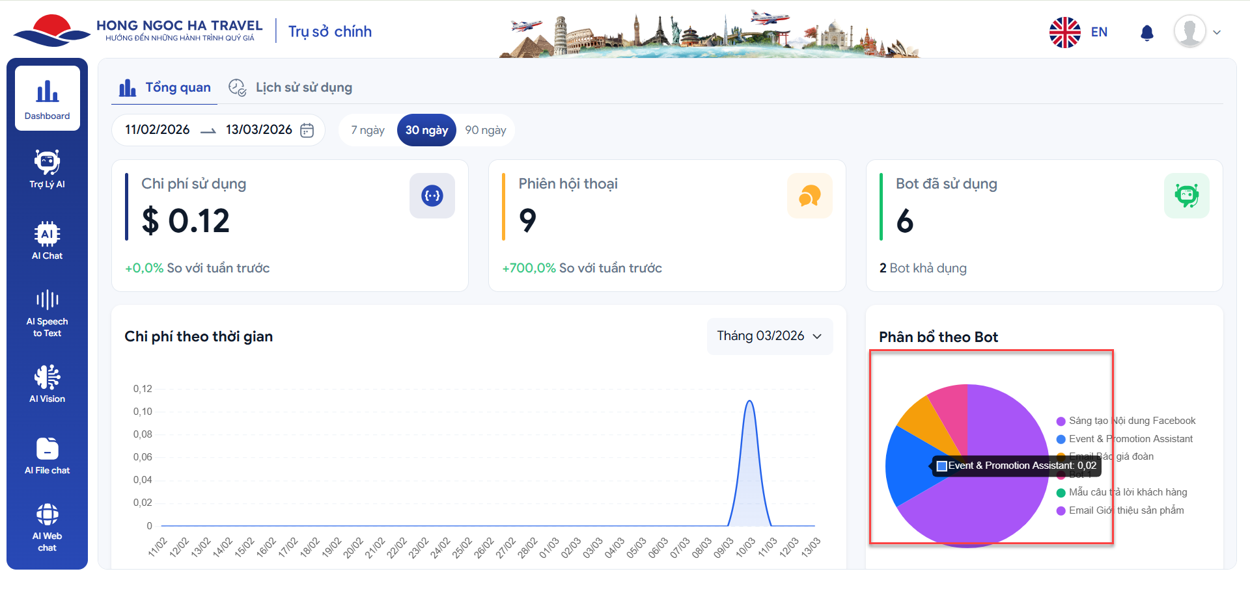Open the EN language selector
Viewport: 1250px width, 593px height.
[1079, 32]
